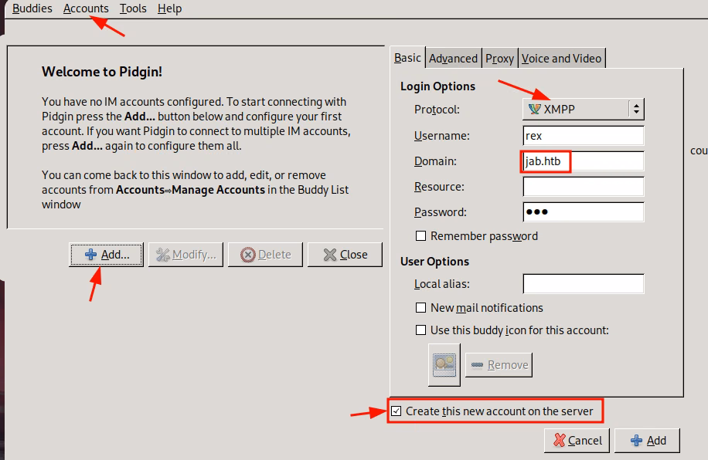Viewport: 708px width, 460px height.
Task: Click the Domain field containing jab.htb
Action: tap(584, 161)
